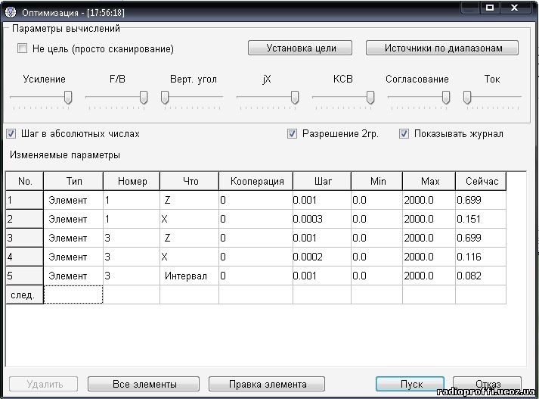
Task: Select row header number 4
Action: coord(25,257)
